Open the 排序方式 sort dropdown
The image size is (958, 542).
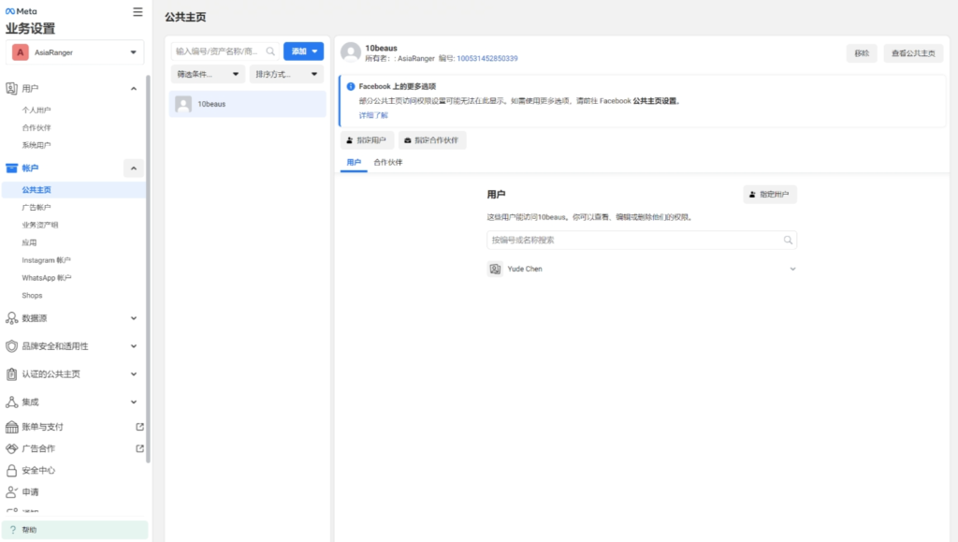pyautogui.click(x=286, y=74)
